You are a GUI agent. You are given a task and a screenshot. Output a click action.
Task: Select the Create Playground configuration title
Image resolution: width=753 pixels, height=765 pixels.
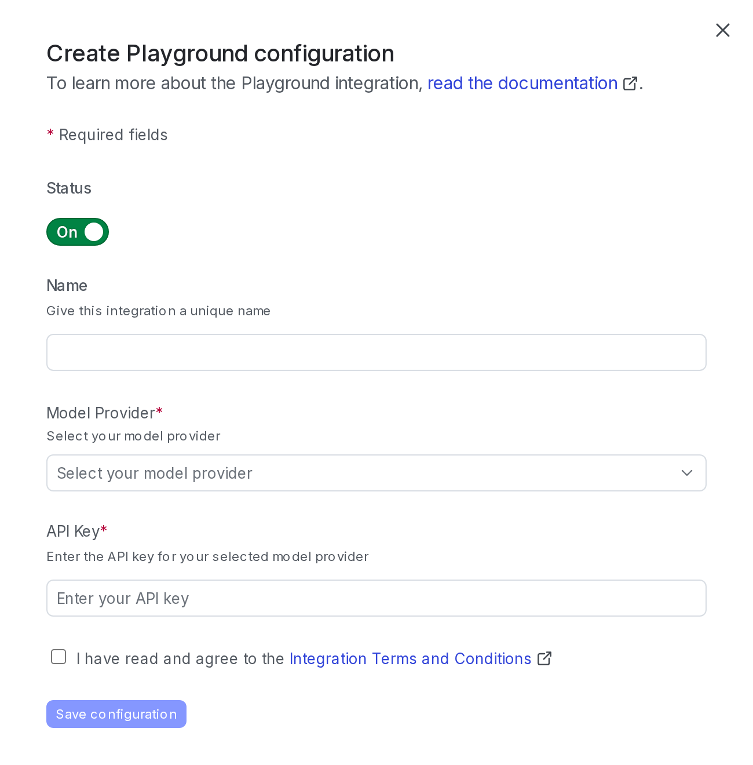[220, 53]
